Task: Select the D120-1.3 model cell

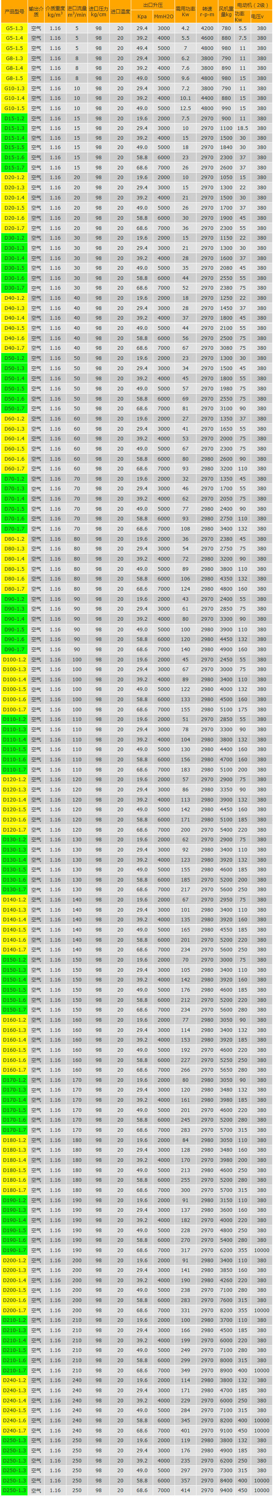Action: click(15, 790)
